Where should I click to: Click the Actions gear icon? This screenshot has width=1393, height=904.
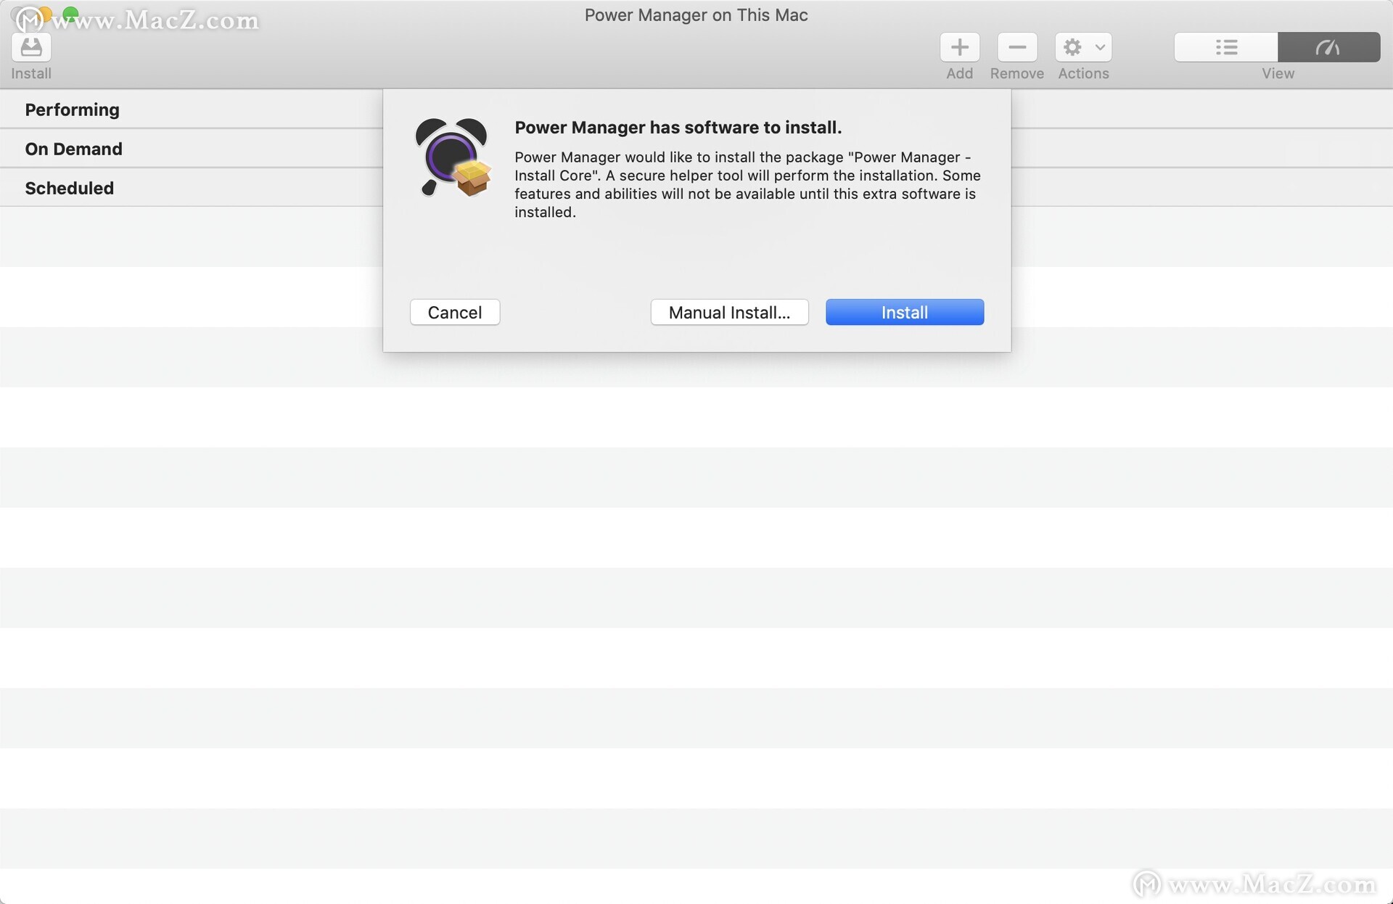click(x=1072, y=48)
